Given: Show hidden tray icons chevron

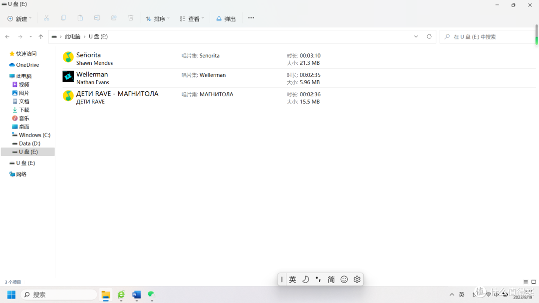Looking at the screenshot, I should tap(452, 295).
